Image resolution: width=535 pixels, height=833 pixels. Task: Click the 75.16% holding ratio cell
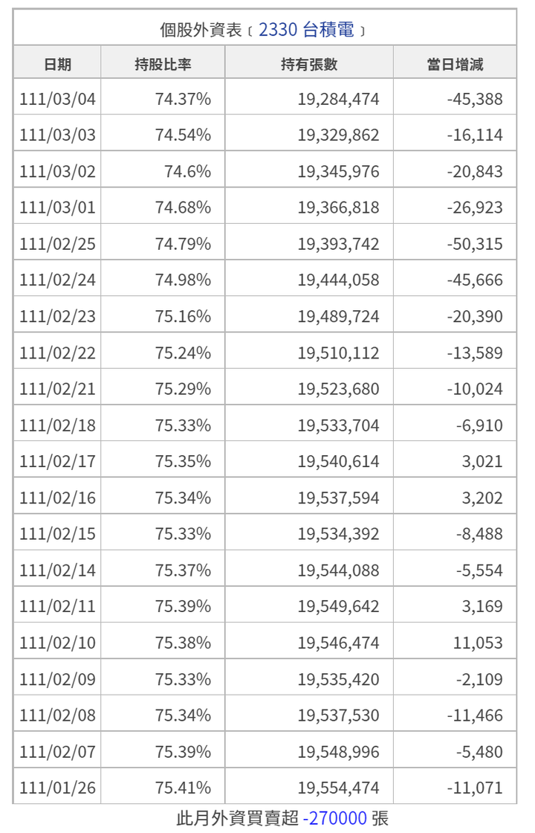pos(183,317)
